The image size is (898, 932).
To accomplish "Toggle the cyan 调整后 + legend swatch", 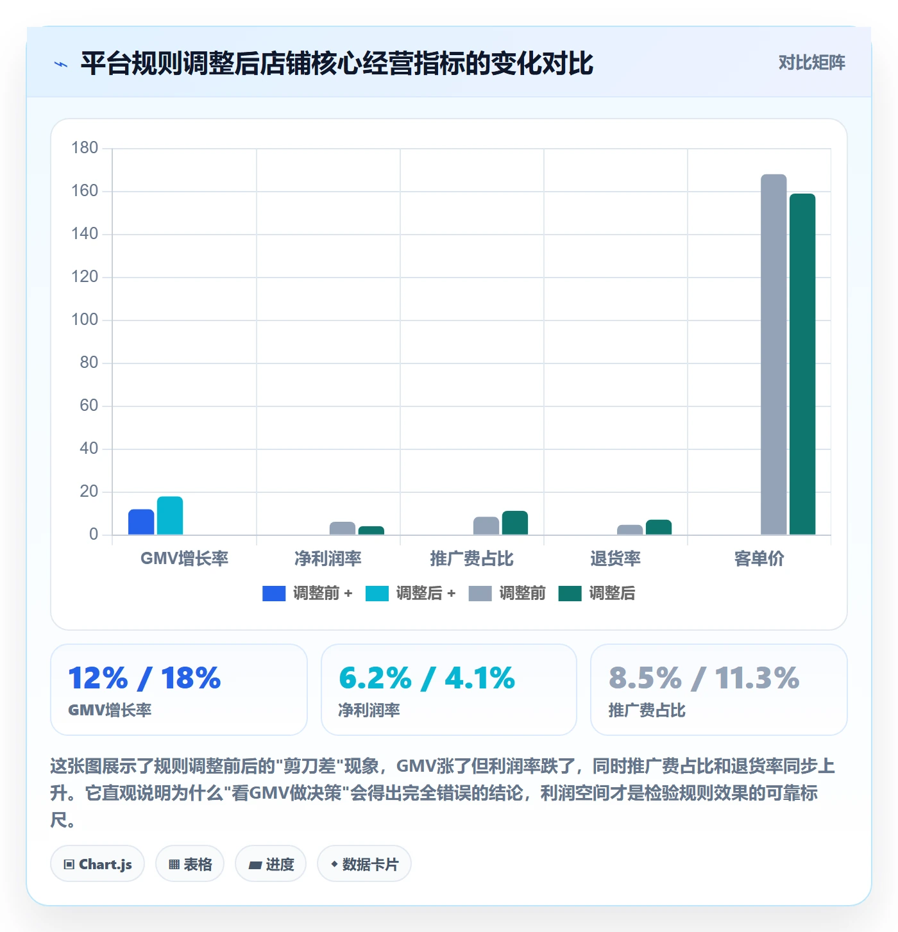I will [x=377, y=594].
